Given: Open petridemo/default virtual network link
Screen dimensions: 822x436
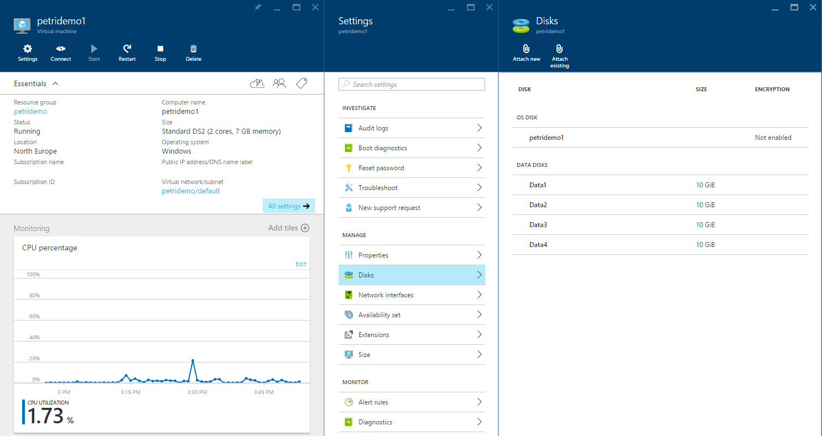Looking at the screenshot, I should pos(191,191).
